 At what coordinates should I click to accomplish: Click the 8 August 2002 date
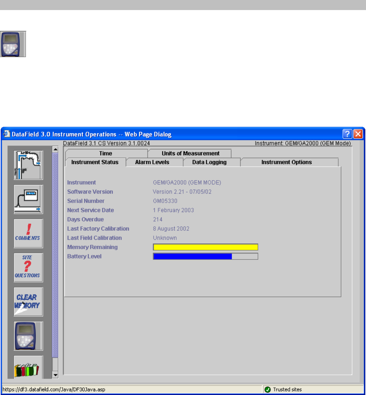[x=171, y=229]
